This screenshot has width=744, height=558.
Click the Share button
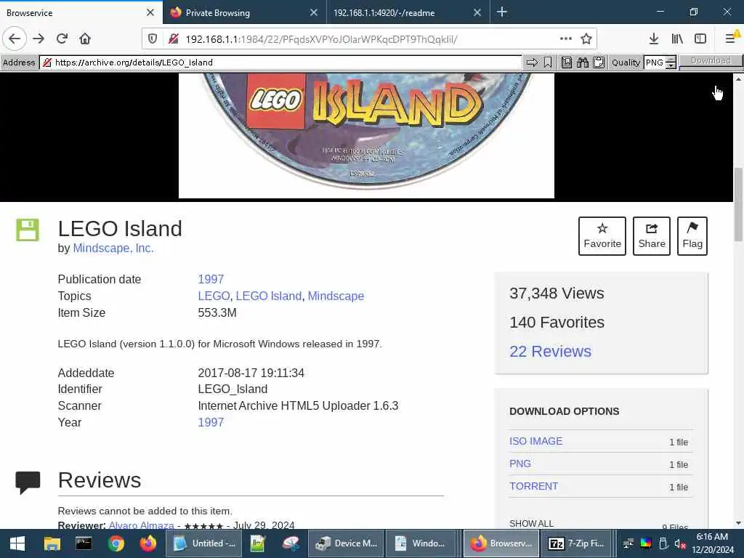[x=652, y=236]
